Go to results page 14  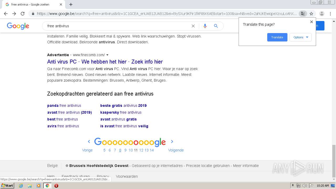click(152, 150)
